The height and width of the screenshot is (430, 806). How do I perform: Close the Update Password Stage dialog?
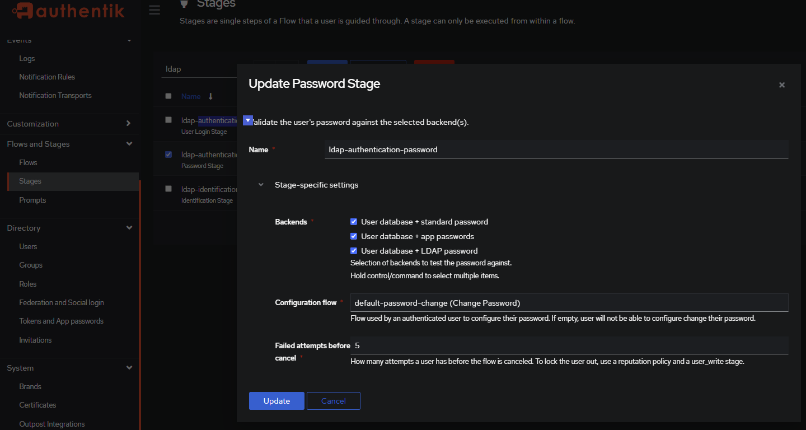(x=781, y=85)
